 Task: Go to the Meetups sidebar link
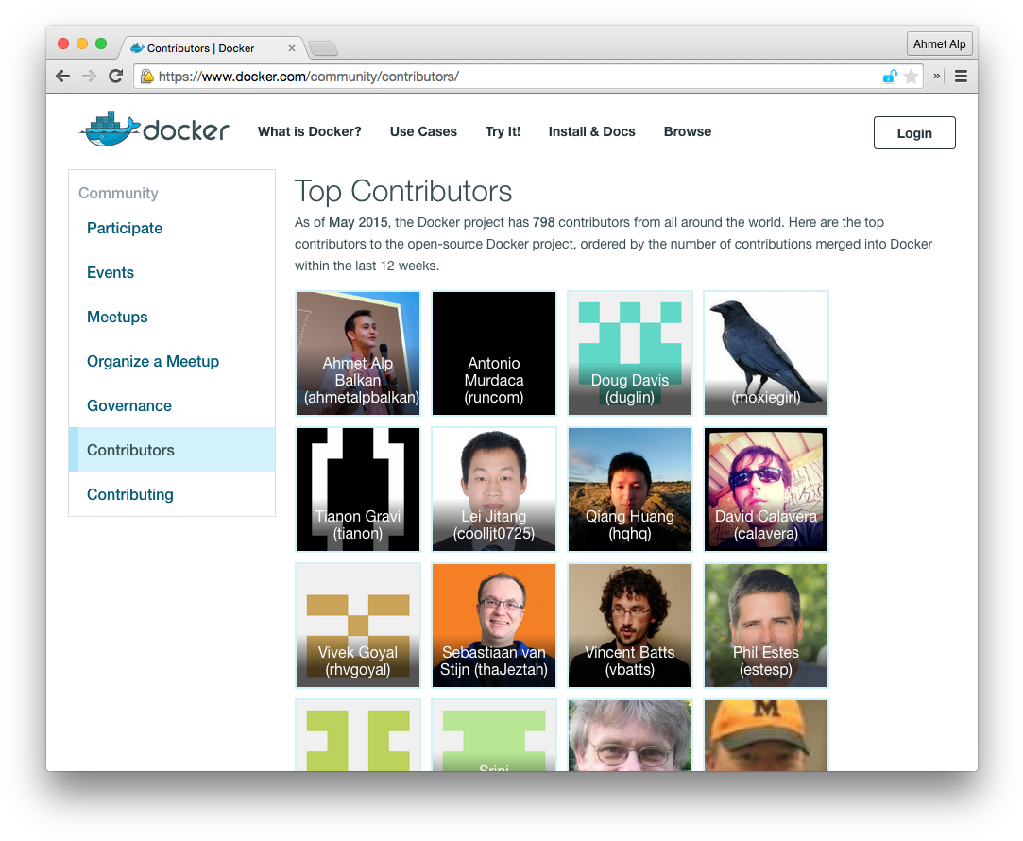[x=117, y=317]
